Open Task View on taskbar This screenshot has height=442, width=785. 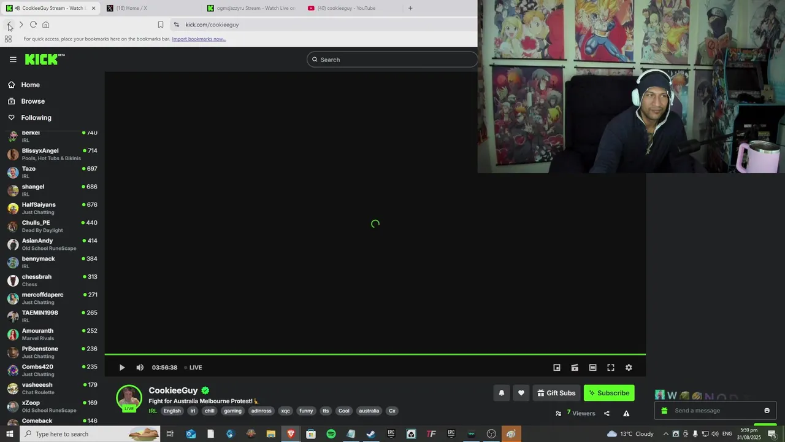coord(170,434)
